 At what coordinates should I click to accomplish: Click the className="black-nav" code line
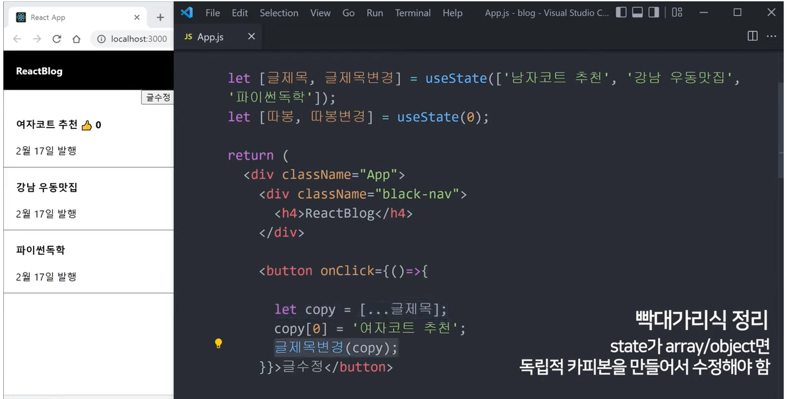click(363, 194)
